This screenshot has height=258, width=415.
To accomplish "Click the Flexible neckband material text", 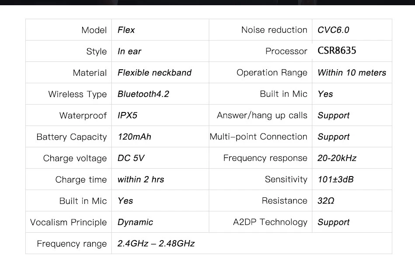I will 154,73.
